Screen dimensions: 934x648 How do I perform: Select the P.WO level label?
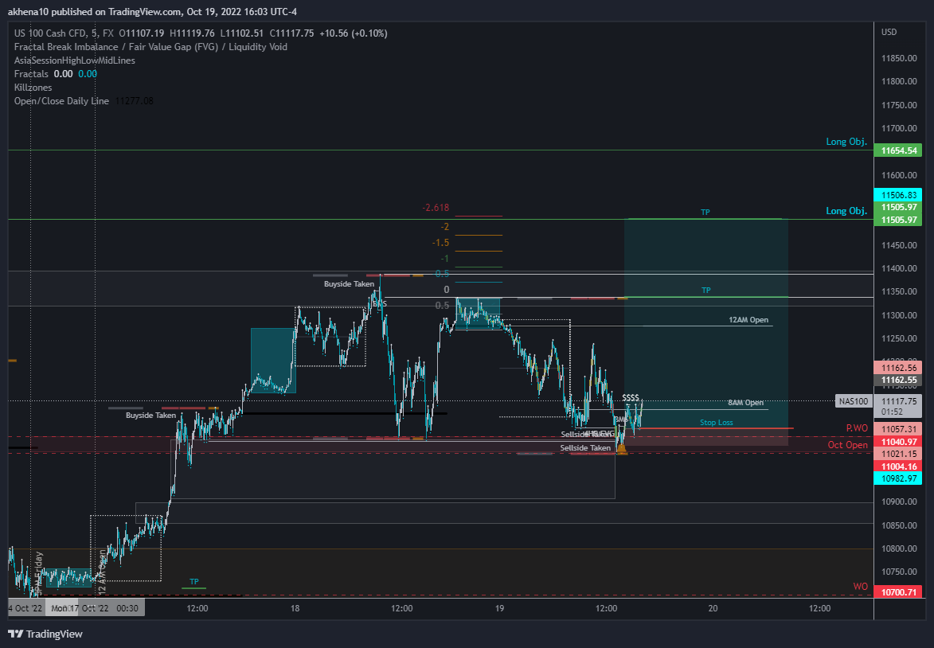click(x=857, y=428)
